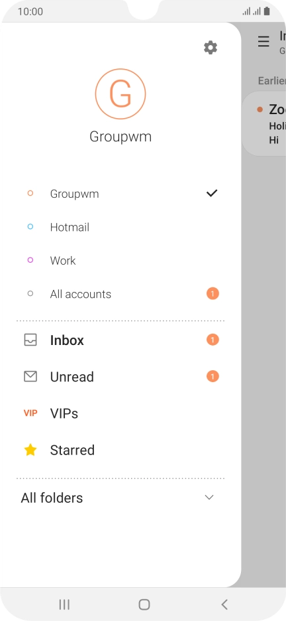Viewport: 286px width, 621px height.
Task: Open recent apps navigation button
Action: point(64,604)
